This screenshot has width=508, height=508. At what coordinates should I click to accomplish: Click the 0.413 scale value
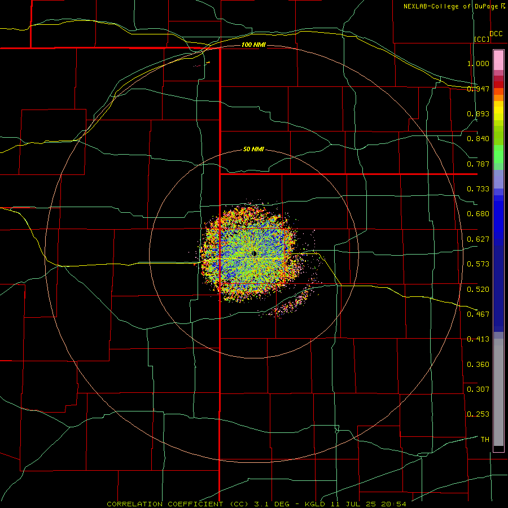coord(478,339)
